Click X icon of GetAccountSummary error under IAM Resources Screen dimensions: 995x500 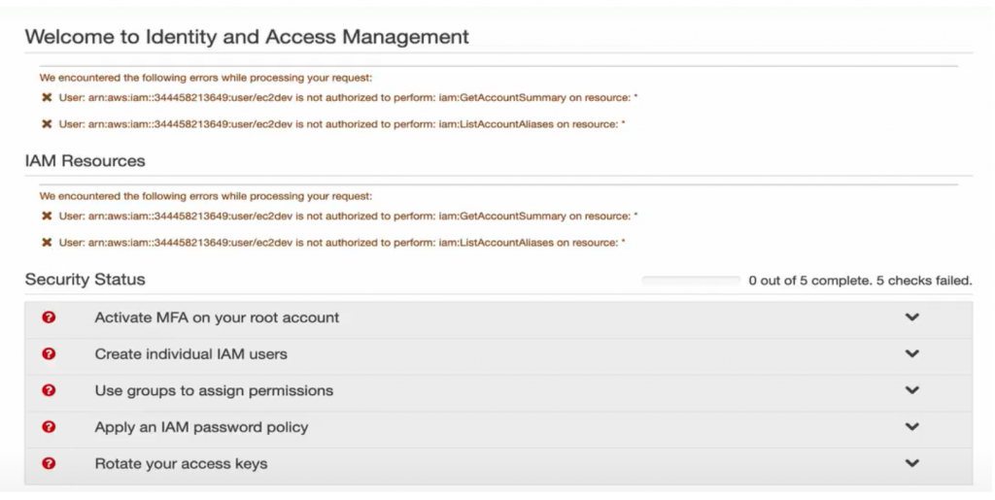[46, 217]
